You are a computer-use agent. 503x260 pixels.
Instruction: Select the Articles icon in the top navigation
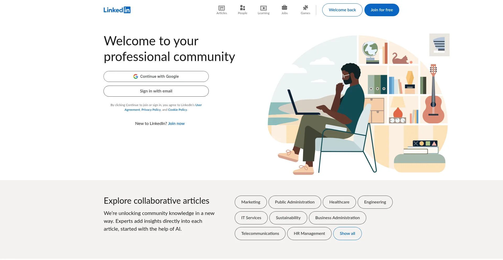coord(221,8)
